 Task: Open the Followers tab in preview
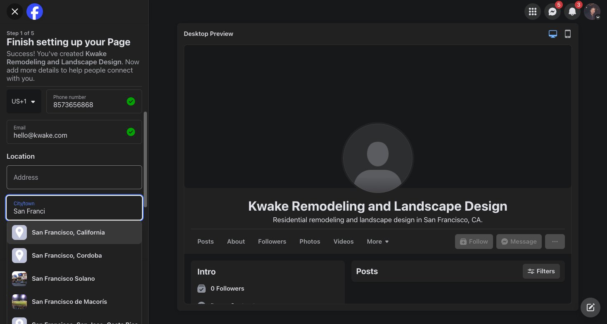pos(272,242)
